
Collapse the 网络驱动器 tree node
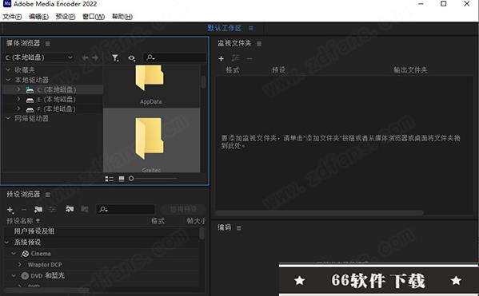point(8,118)
